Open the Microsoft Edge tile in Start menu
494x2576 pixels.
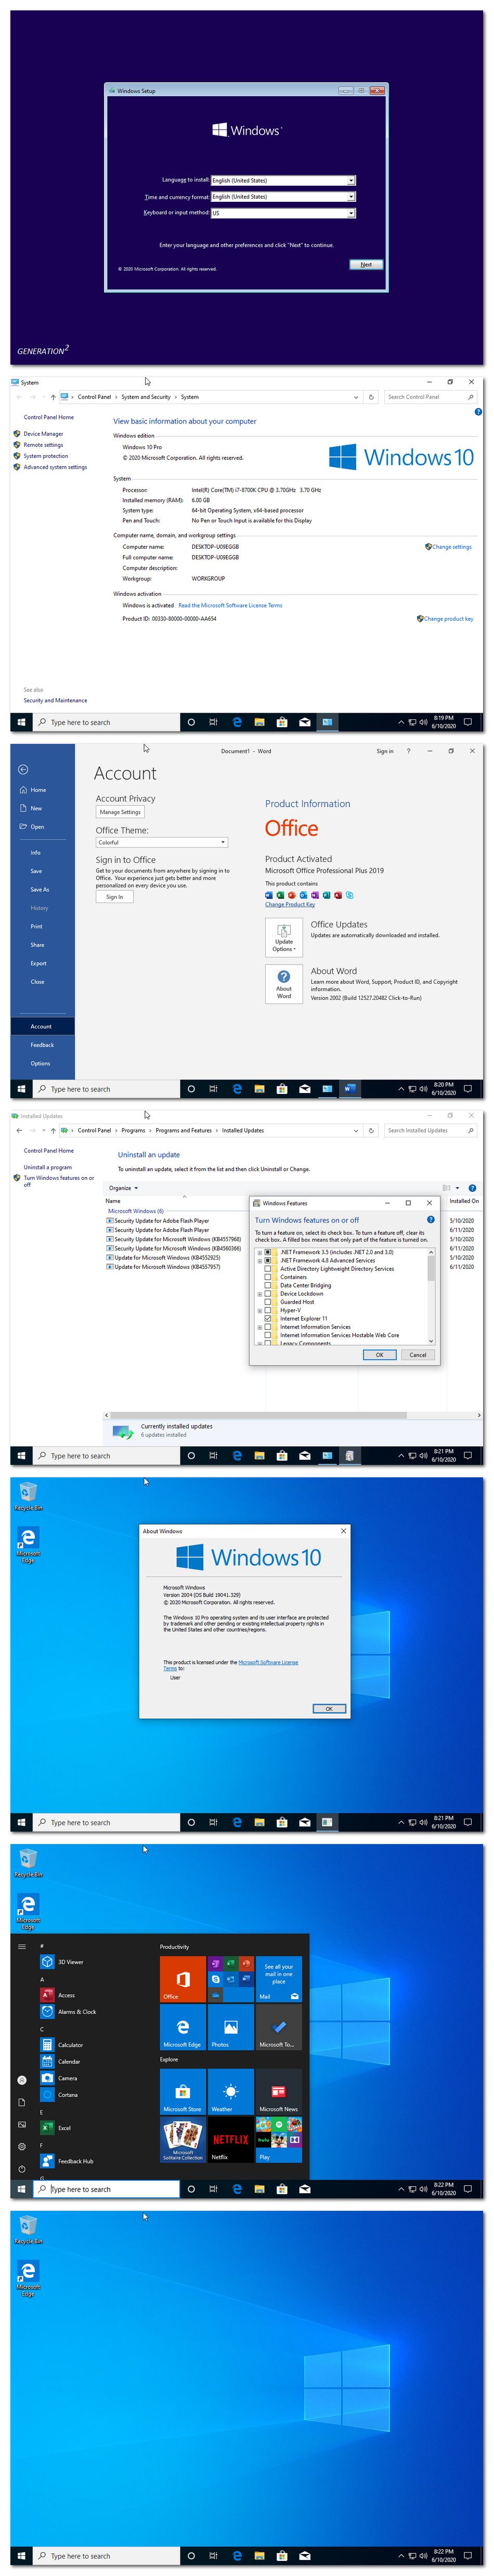click(x=183, y=2027)
